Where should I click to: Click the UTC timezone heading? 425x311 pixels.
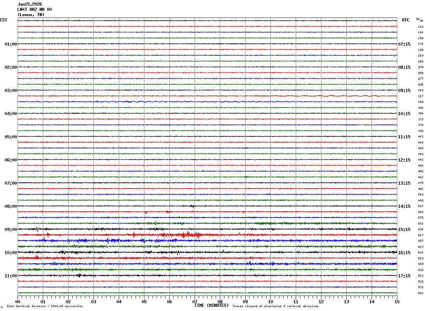[406, 20]
